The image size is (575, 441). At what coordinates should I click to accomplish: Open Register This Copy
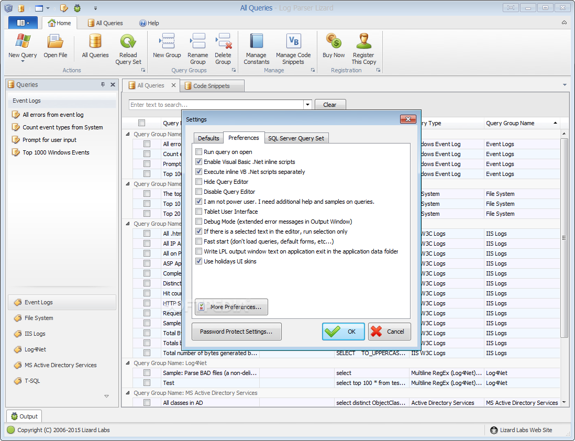pos(364,49)
